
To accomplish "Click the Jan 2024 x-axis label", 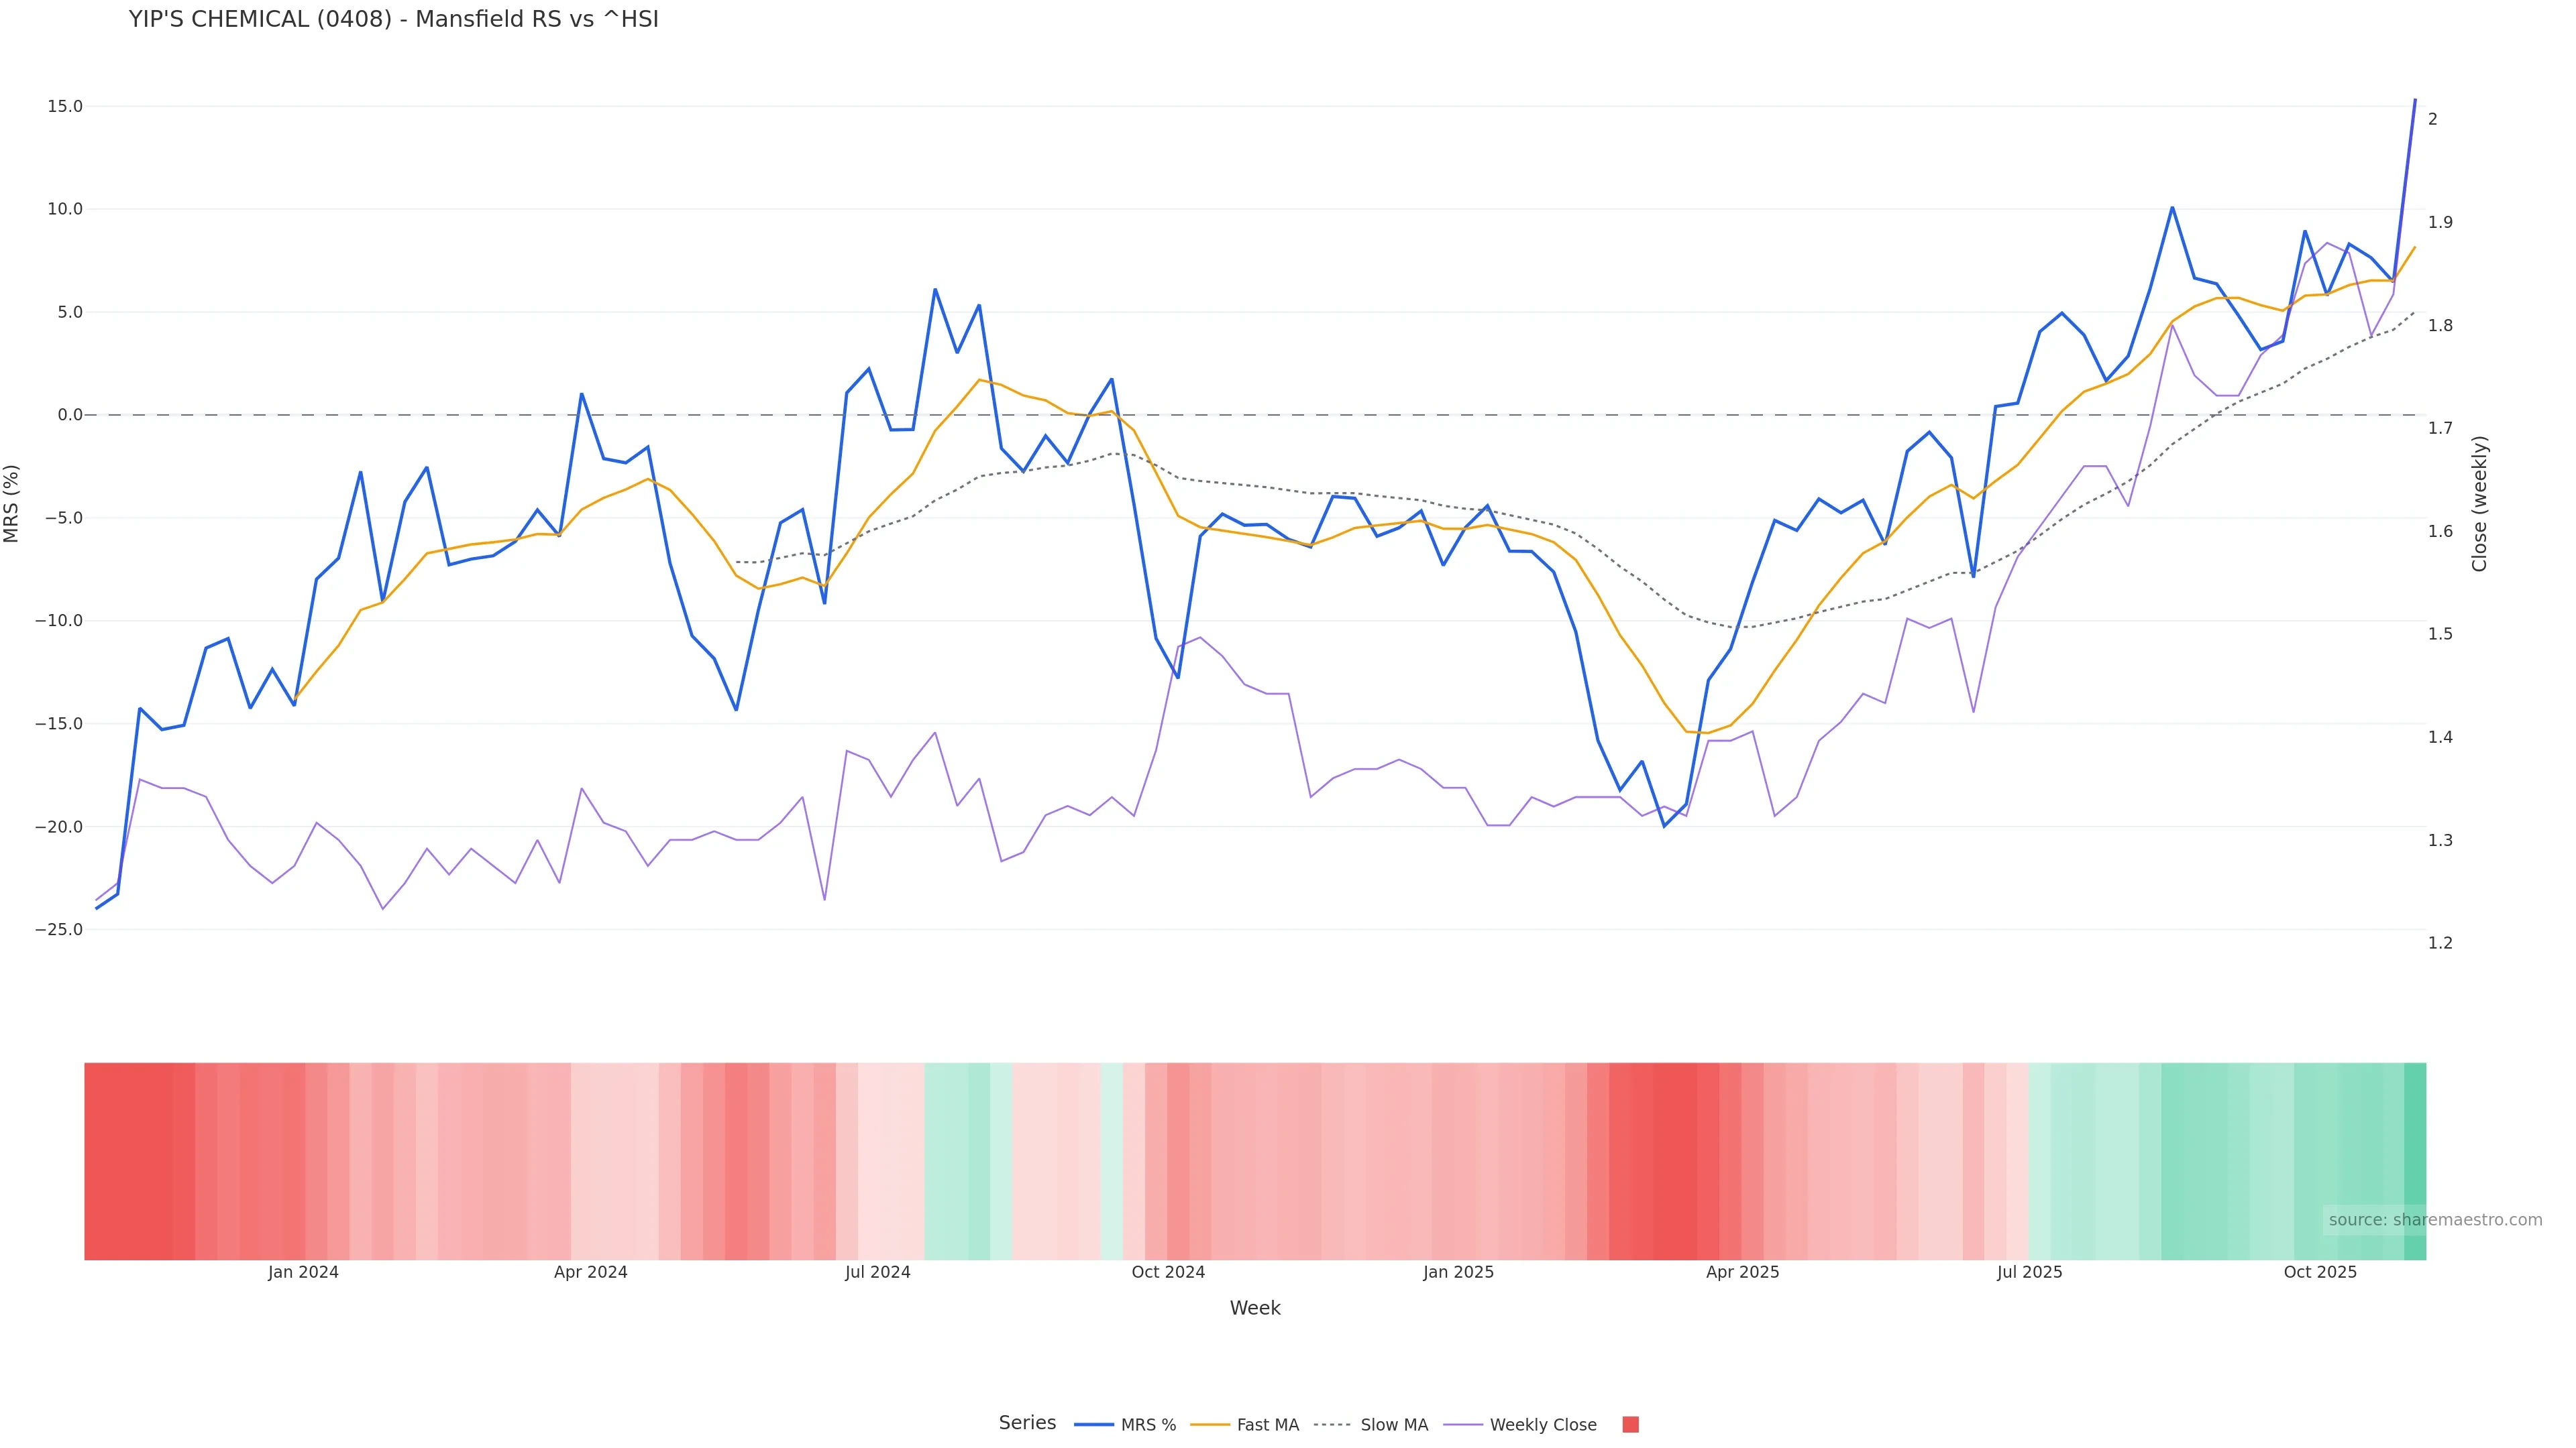I will [x=303, y=1272].
